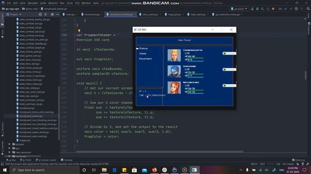Screen dimensions: 311x174
Task: Click the Windows search box
Action: [45, 170]
